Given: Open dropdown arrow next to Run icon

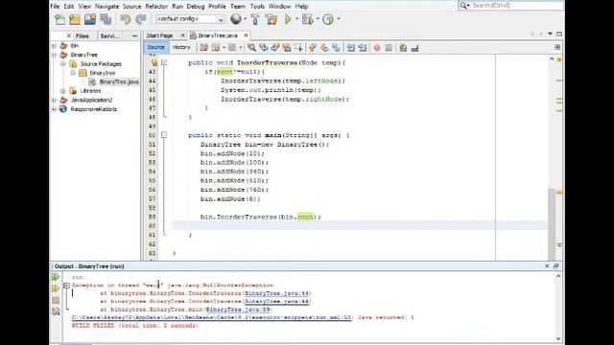Looking at the screenshot, I should click(296, 19).
